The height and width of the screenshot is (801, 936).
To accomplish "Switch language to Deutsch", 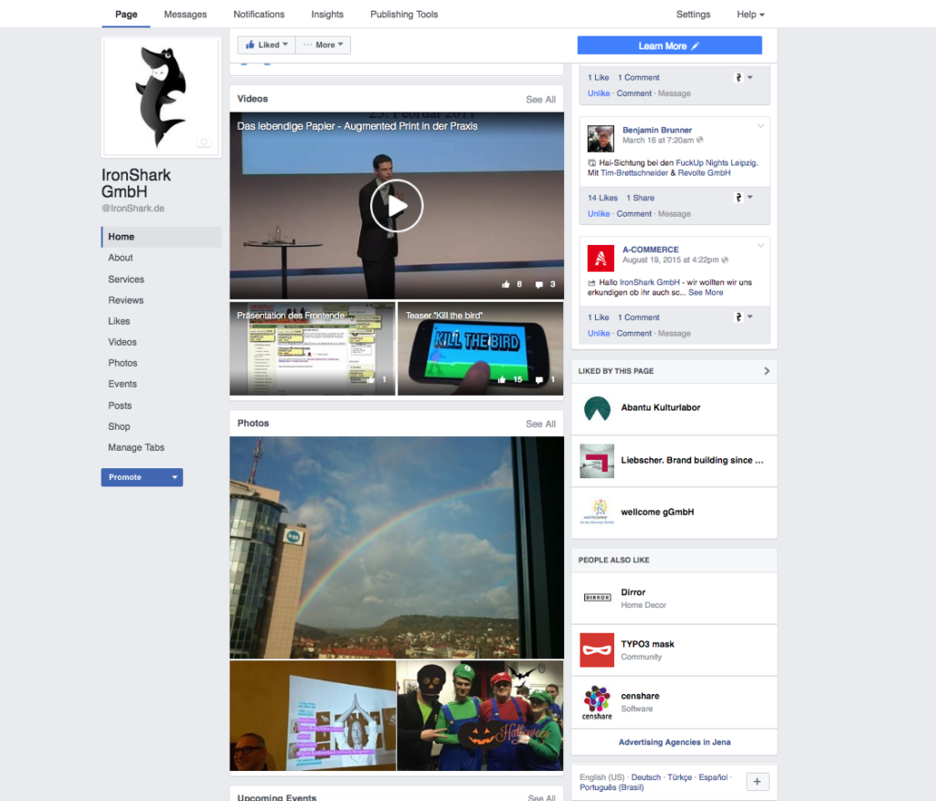I will point(646,778).
